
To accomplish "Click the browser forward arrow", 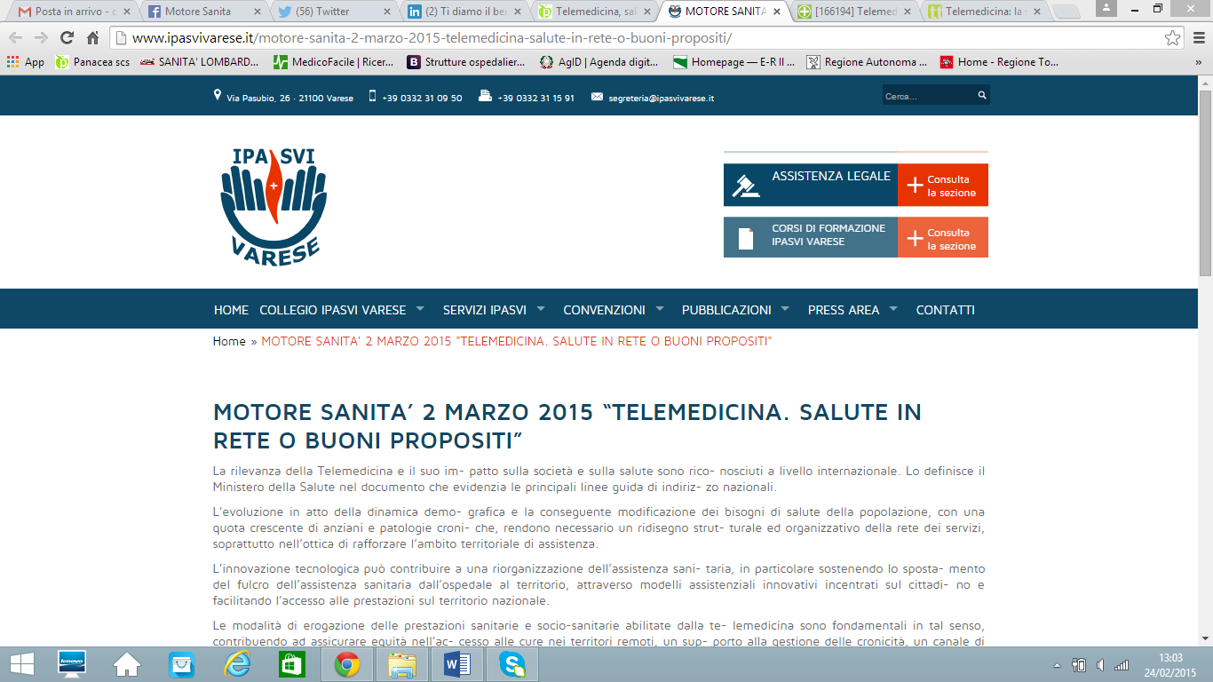I will click(41, 38).
